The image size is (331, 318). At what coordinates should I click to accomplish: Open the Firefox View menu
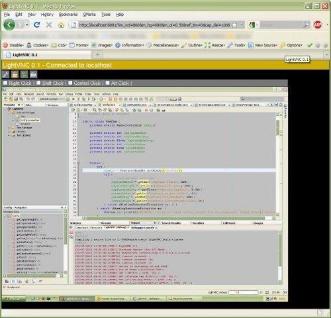point(31,15)
